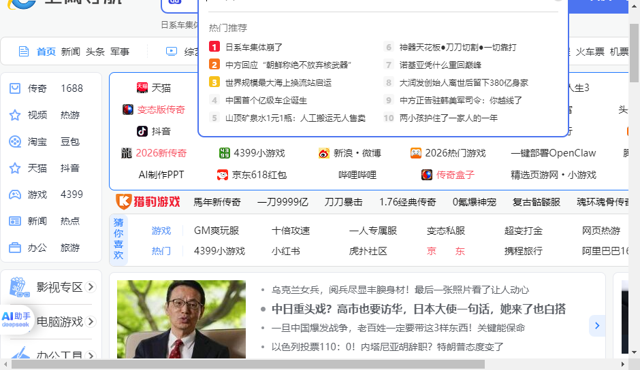The width and height of the screenshot is (640, 370).
Task: Open the 携程旅行 link
Action: [524, 251]
